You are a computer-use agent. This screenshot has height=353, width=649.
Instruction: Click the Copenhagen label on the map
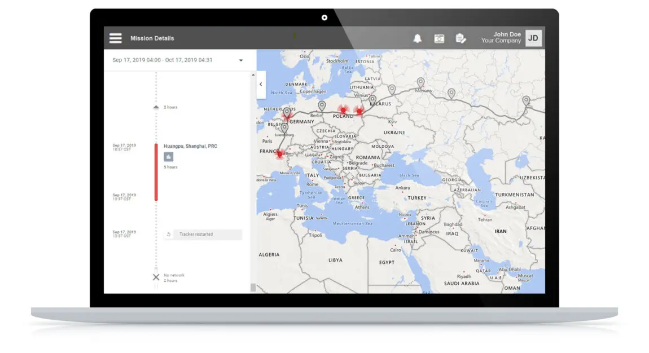pyautogui.click(x=313, y=91)
